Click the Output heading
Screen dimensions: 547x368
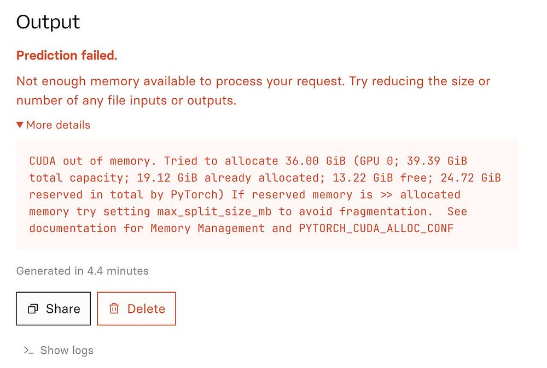click(48, 22)
